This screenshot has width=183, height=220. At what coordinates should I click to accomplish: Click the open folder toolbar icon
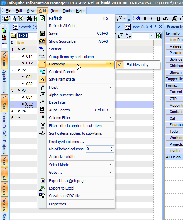coord(7,19)
